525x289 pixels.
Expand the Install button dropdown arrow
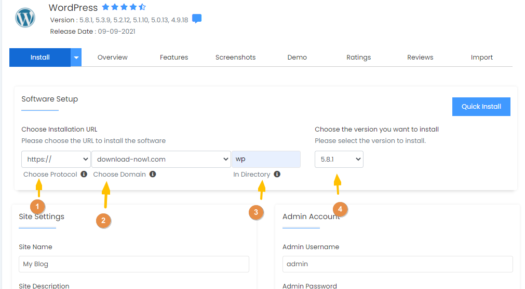pos(76,57)
